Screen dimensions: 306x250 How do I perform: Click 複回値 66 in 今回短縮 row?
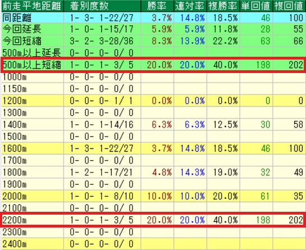298,41
